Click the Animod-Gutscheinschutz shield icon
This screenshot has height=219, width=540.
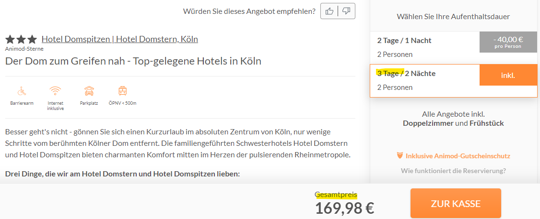[400, 156]
